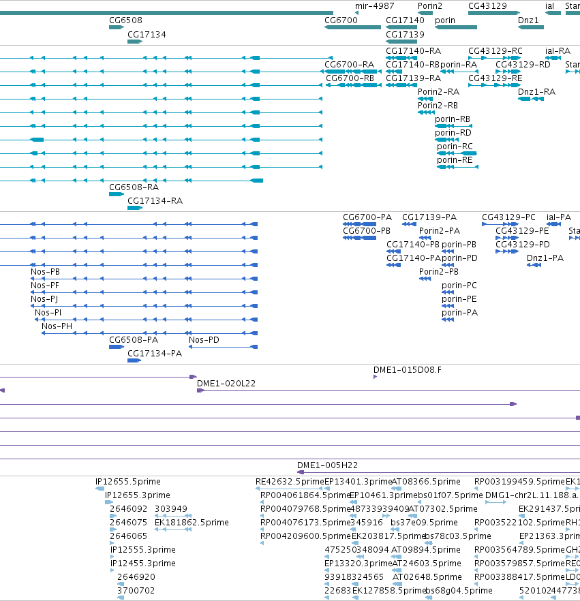580x601 pixels.
Task: Click the CG43129-PC protein label
Action: (508, 217)
